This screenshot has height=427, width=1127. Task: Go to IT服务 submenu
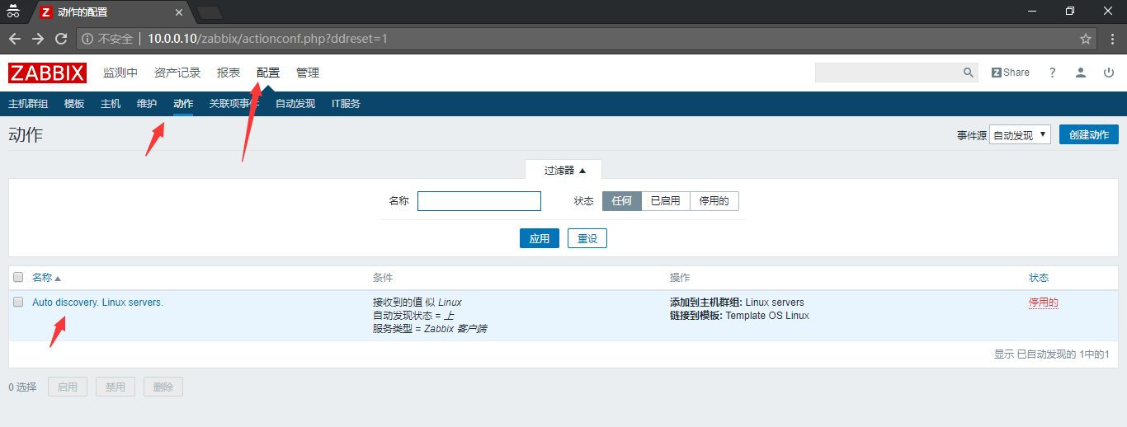346,104
